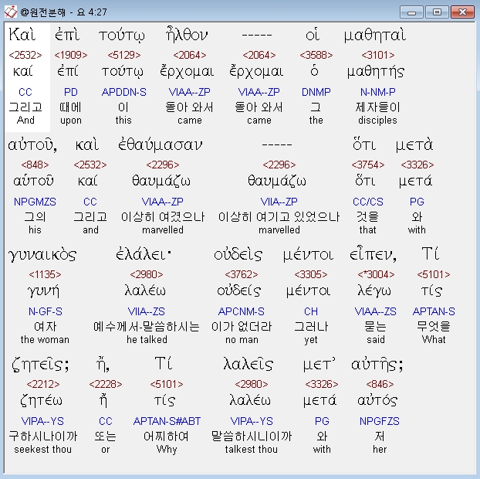Image resolution: width=480 pixels, height=479 pixels.
Task: Click the English gloss Why
Action: point(167,450)
